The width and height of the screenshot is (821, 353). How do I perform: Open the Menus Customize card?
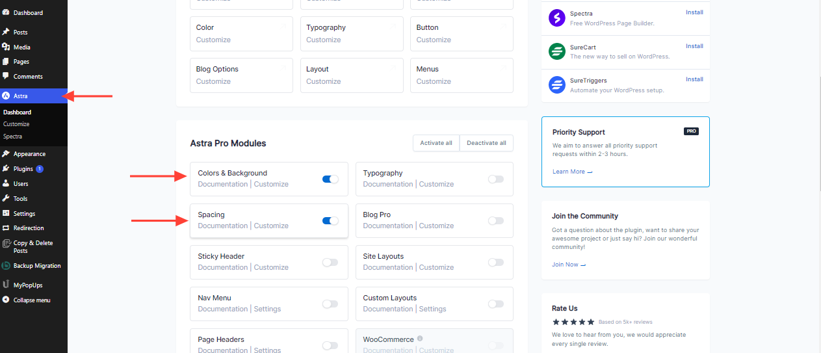tap(462, 75)
